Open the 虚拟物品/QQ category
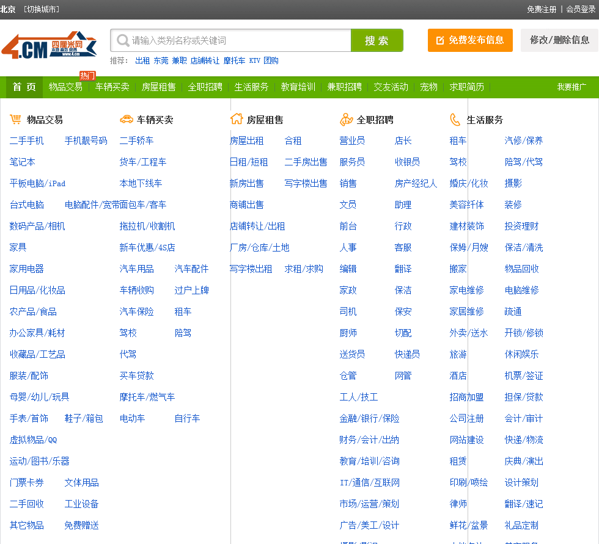 click(x=33, y=440)
